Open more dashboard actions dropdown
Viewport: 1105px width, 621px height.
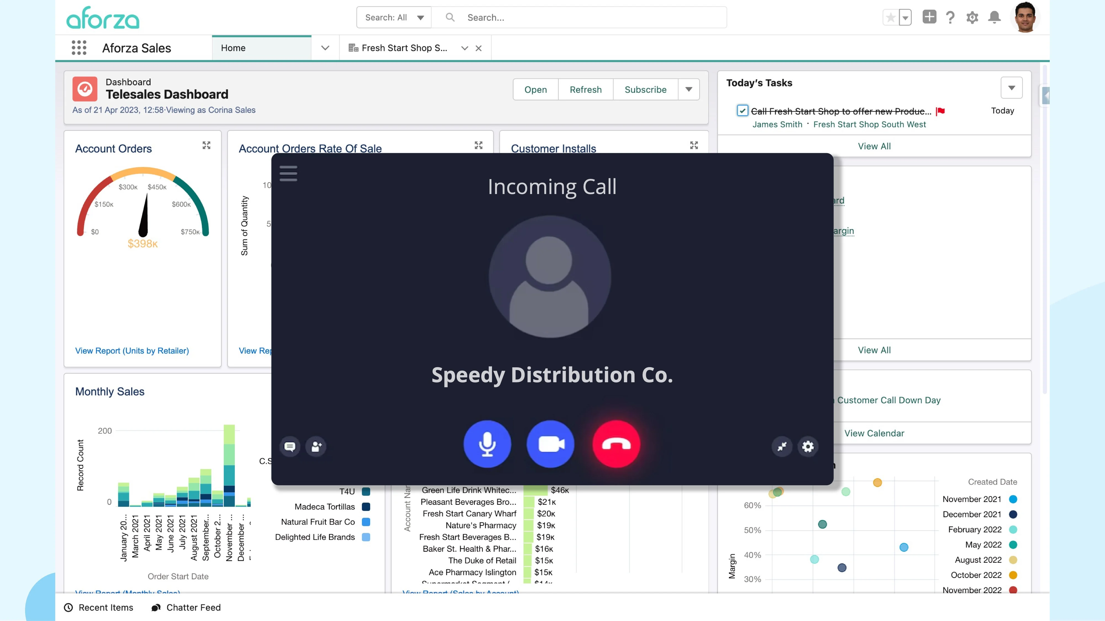pos(688,90)
